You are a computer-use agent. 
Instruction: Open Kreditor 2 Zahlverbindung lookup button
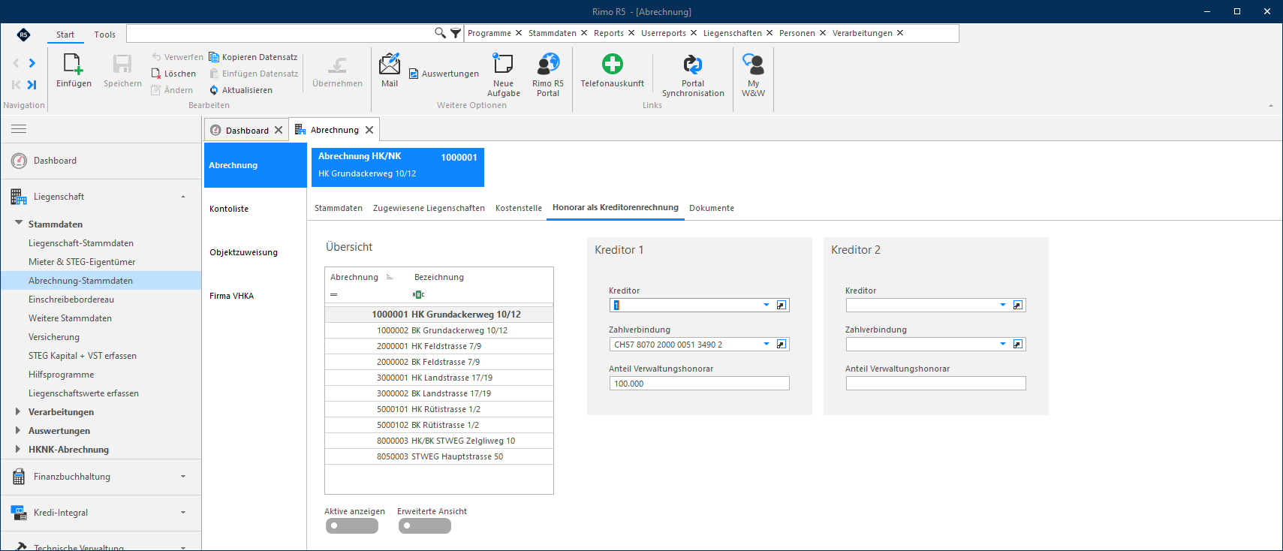[1018, 344]
